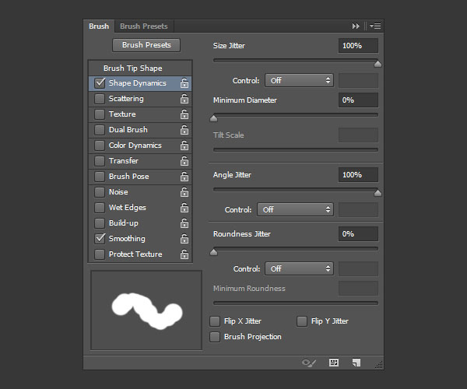Select Brush Tip Shape in the list
Image resolution: width=467 pixels, height=389 pixels.
point(133,68)
